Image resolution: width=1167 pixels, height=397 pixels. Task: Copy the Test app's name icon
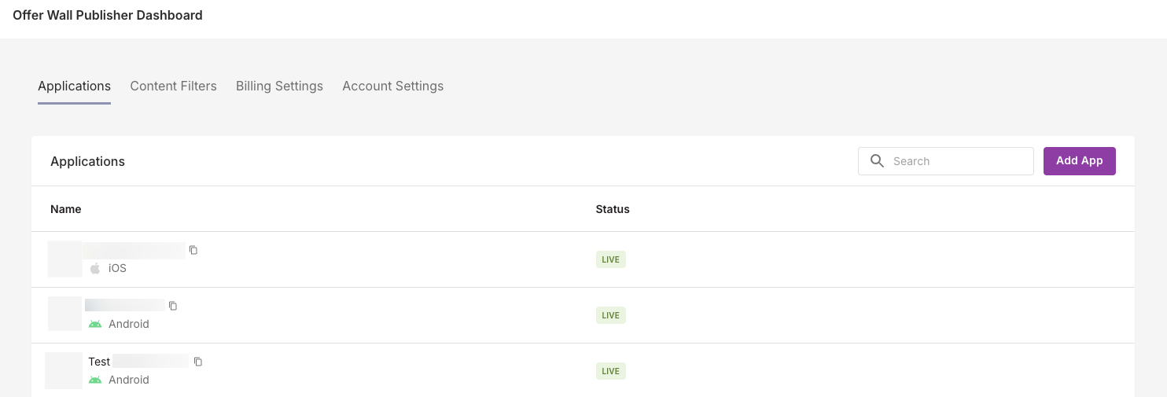pos(198,362)
